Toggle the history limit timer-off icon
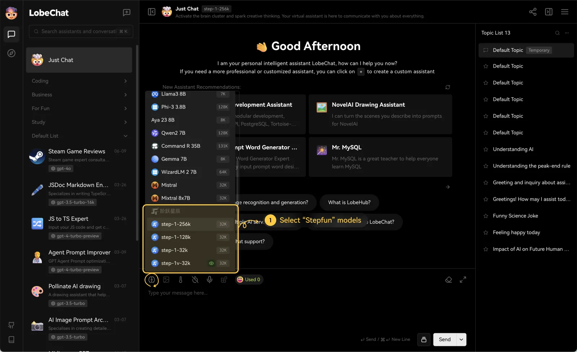 (195, 280)
